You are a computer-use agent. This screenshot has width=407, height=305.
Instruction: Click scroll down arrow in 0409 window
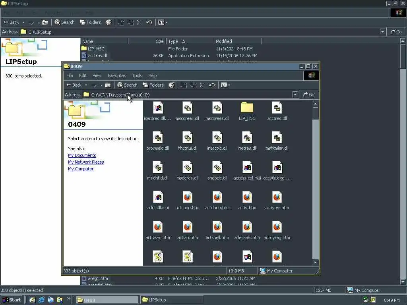point(315,263)
